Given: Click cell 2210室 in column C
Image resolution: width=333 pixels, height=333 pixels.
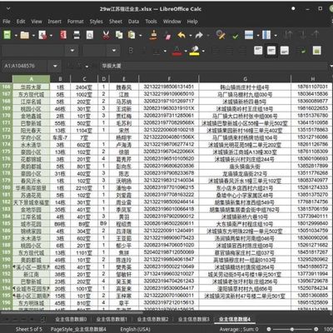Looking at the screenshot, I should point(84,188).
